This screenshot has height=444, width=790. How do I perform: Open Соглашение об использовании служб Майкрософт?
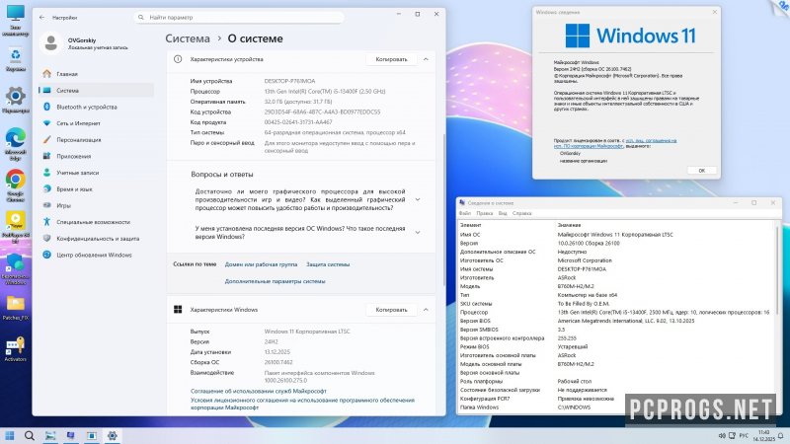click(x=259, y=391)
